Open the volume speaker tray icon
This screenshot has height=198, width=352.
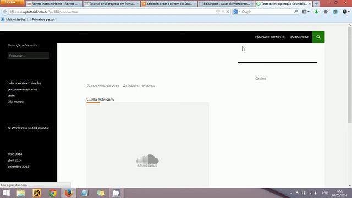click(x=316, y=193)
